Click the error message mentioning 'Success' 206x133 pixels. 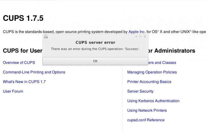click(95, 49)
